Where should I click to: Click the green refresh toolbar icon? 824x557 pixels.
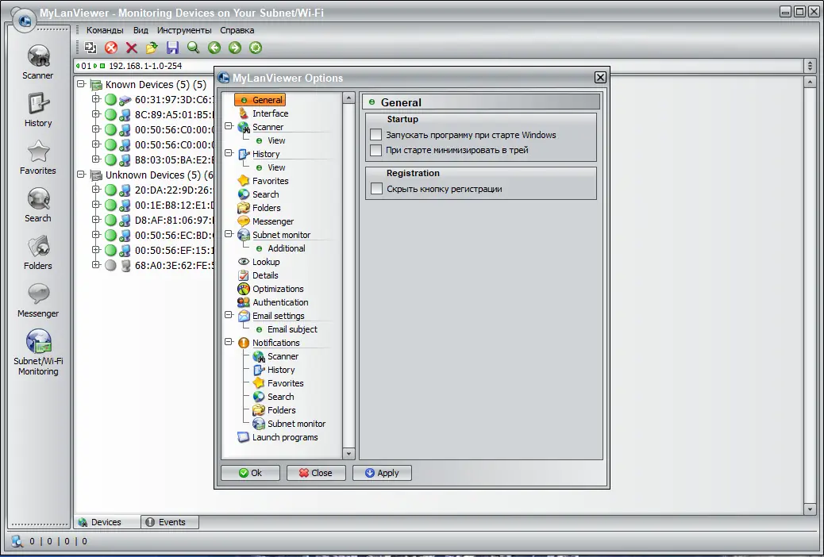pyautogui.click(x=256, y=48)
